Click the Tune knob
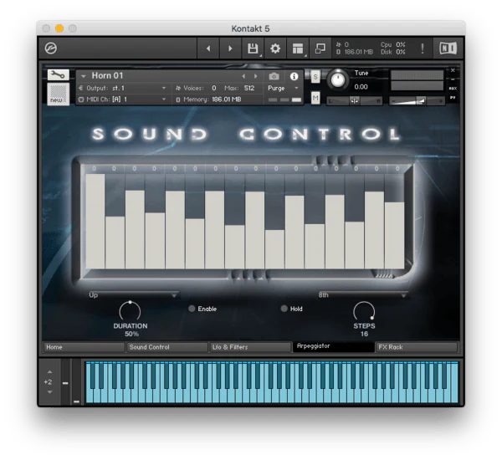This screenshot has height=460, width=502. pos(337,79)
